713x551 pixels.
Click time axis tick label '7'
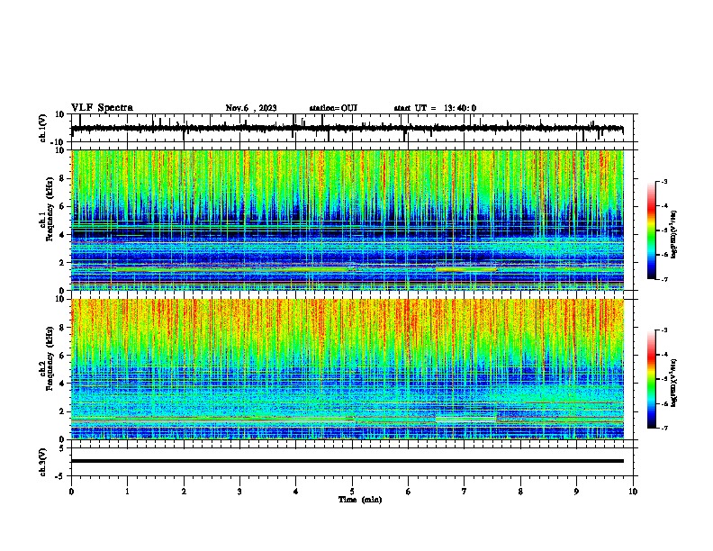tap(465, 492)
